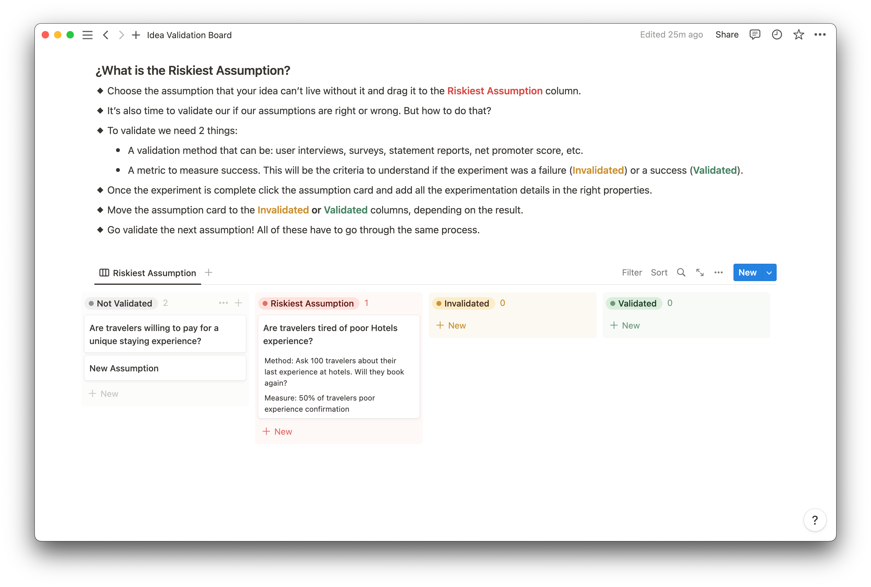Add entry via New in the Invalidated column
The image size is (871, 587).
[451, 325]
